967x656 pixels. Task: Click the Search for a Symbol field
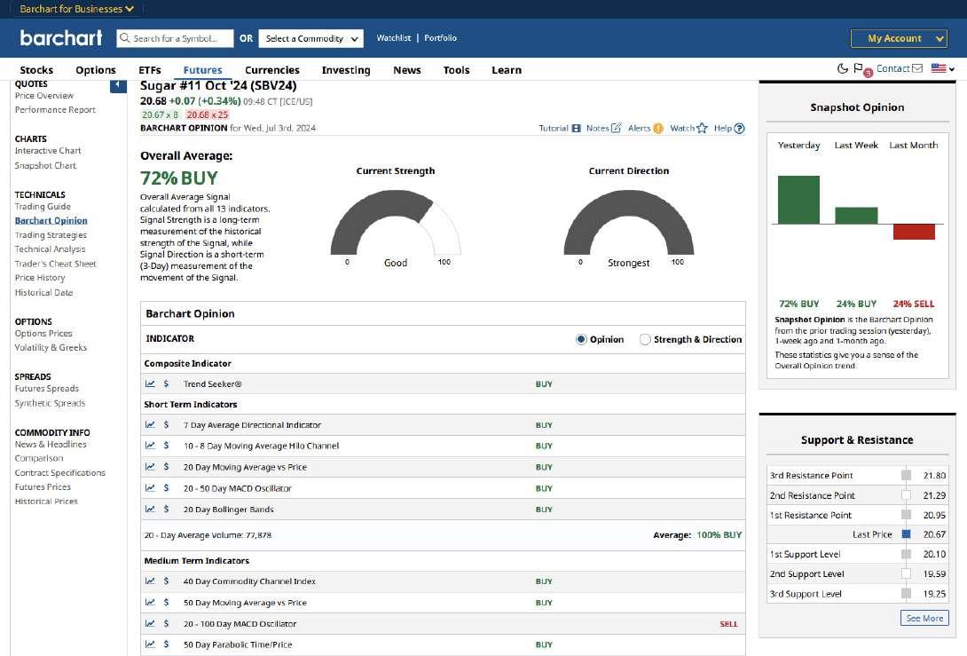(x=175, y=38)
